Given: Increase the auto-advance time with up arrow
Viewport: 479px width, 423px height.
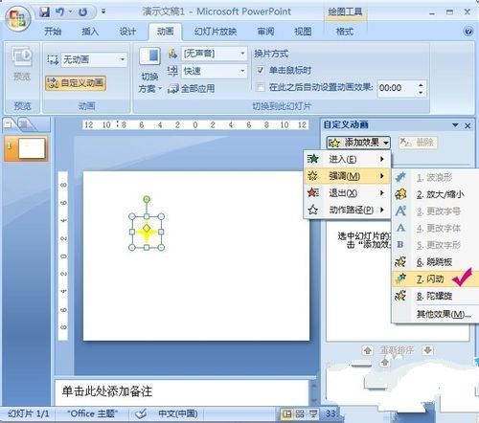Looking at the screenshot, I should pyautogui.click(x=421, y=84).
